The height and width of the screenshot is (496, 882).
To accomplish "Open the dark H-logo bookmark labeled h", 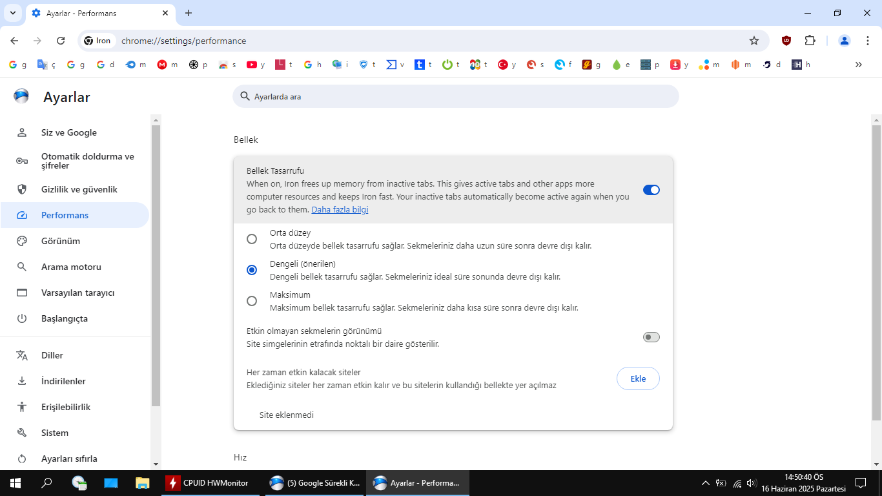I will [801, 65].
